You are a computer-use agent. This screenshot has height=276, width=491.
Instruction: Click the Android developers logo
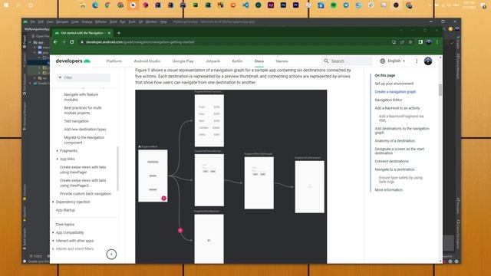(73, 61)
